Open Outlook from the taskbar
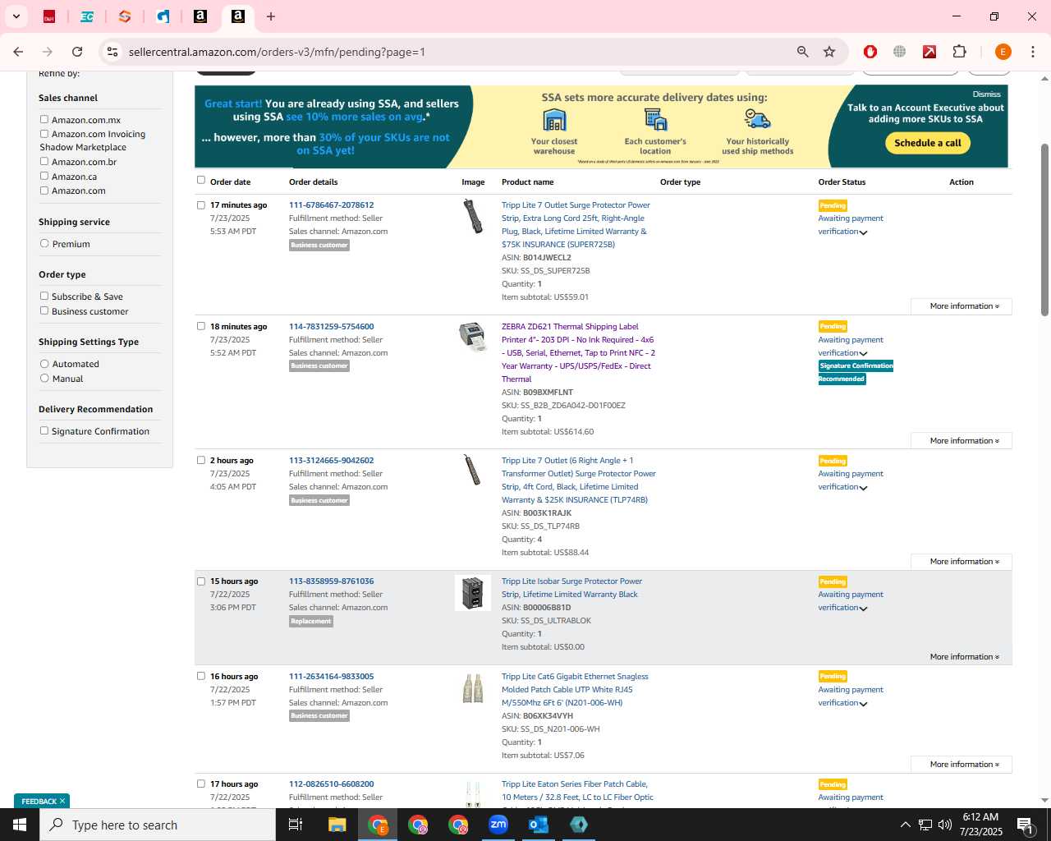 [539, 825]
